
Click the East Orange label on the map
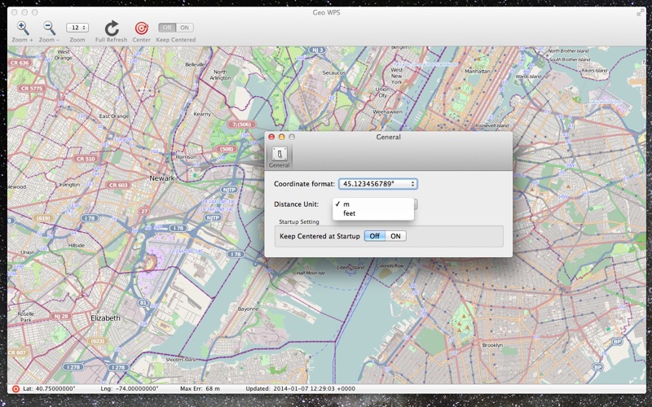(113, 116)
